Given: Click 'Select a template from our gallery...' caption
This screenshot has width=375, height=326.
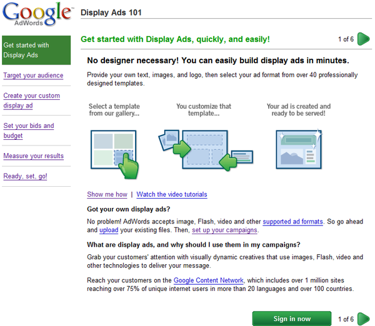Looking at the screenshot, I should 114,110.
